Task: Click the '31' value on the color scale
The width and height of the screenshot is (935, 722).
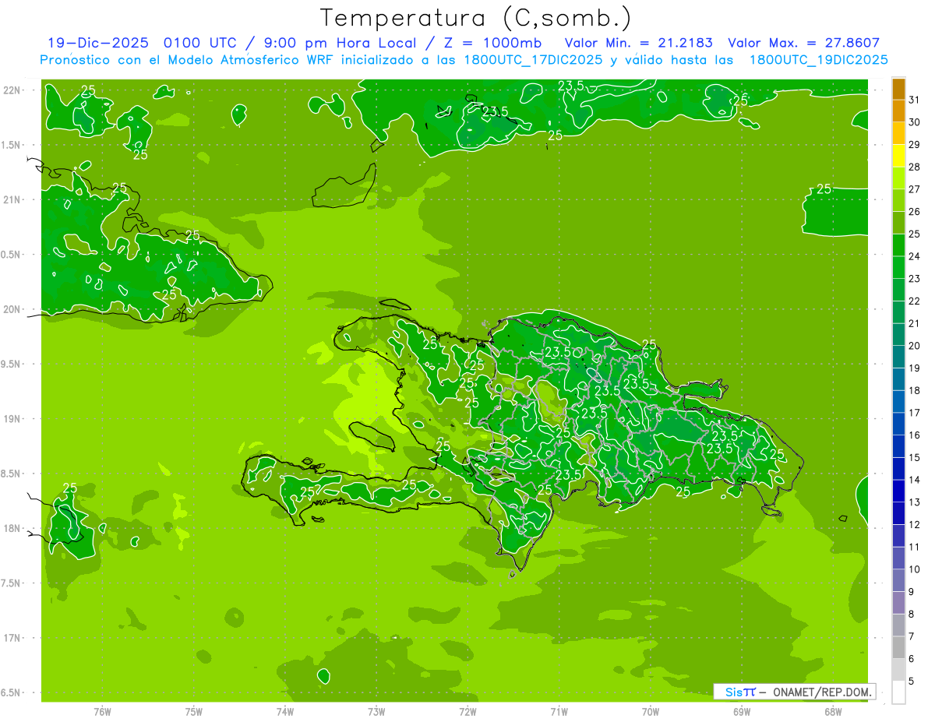Action: click(x=915, y=100)
